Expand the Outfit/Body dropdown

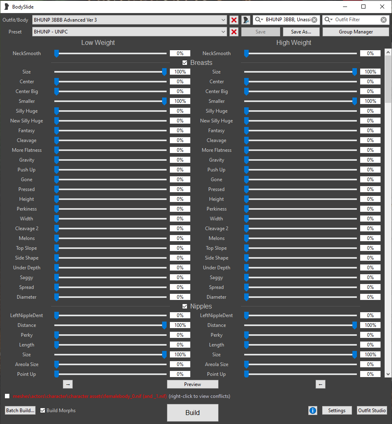point(223,20)
